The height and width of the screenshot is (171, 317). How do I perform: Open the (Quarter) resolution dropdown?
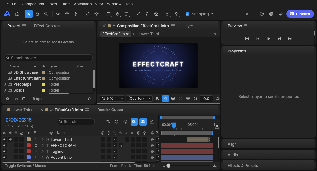139,99
